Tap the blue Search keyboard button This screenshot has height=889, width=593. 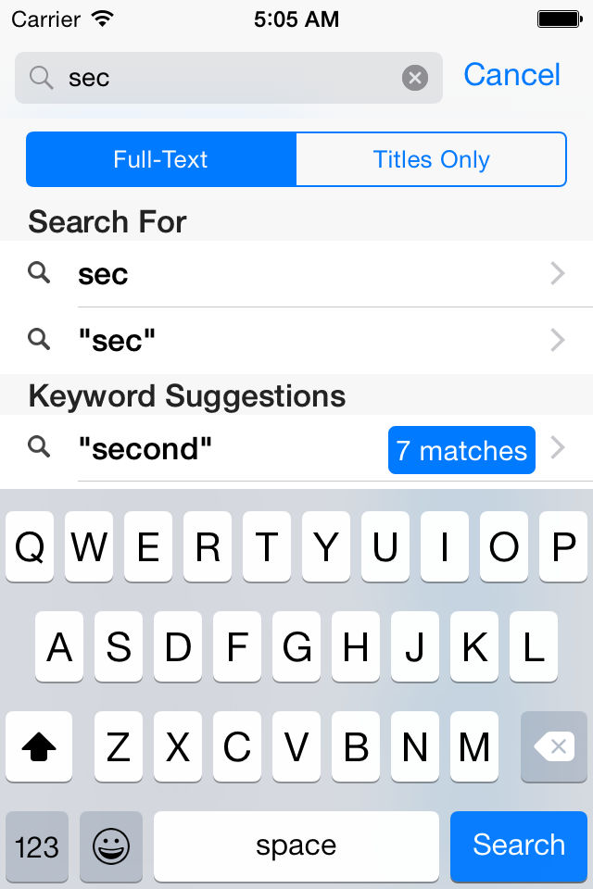519,845
